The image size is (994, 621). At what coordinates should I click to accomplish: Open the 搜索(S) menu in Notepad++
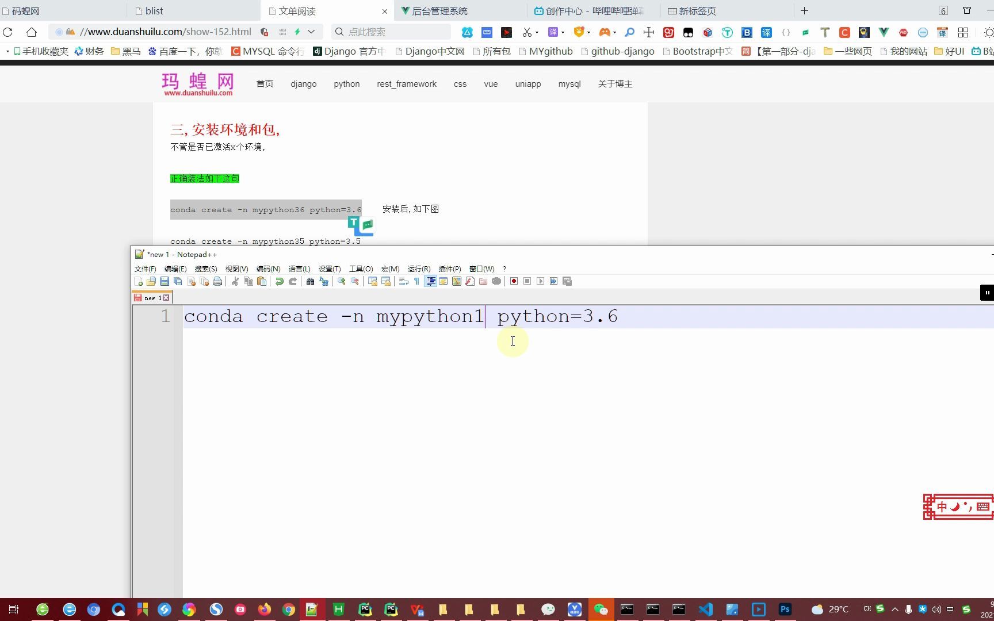[x=206, y=269]
